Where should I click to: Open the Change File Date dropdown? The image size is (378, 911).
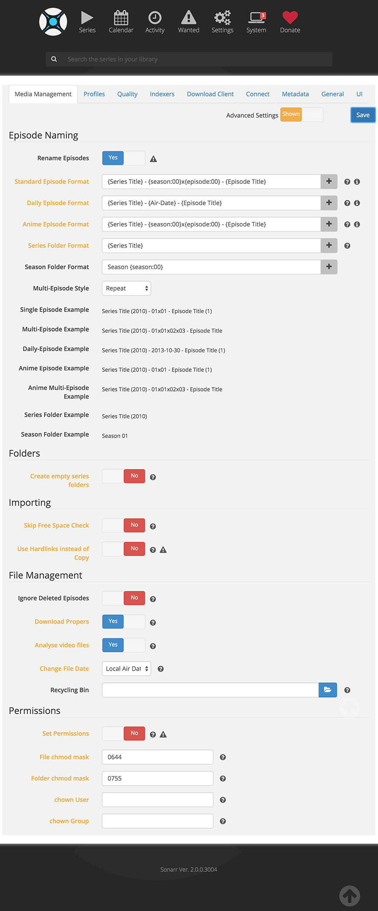(126, 668)
